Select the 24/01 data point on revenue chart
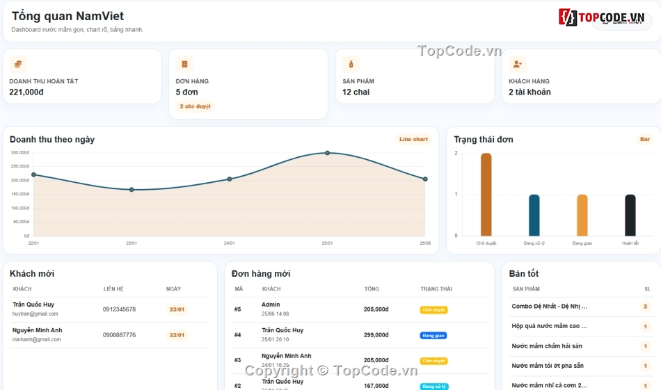Image resolution: width=661 pixels, height=390 pixels. point(230,179)
